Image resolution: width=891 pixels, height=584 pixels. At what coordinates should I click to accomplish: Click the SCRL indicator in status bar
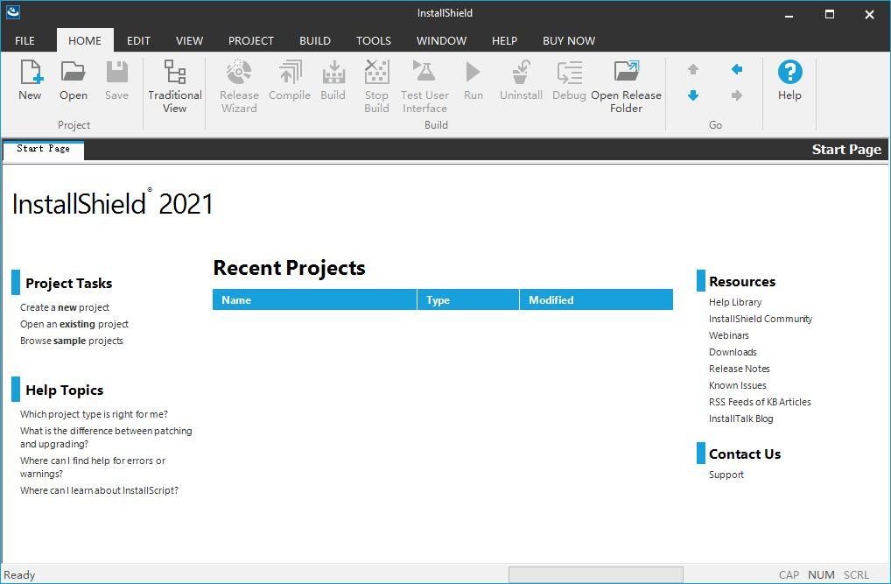[856, 575]
